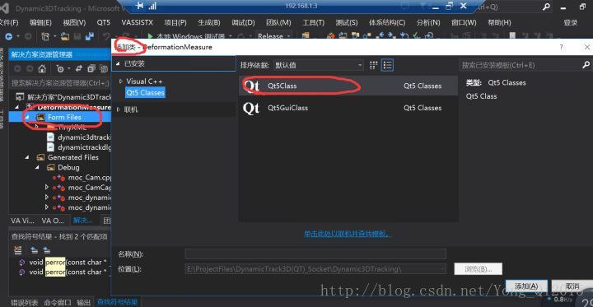The image size is (593, 307).
Task: Click Sync with Active Document arrows icon
Action: pos(79,69)
